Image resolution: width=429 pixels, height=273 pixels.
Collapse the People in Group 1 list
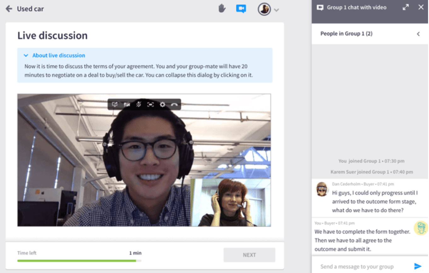pos(418,34)
